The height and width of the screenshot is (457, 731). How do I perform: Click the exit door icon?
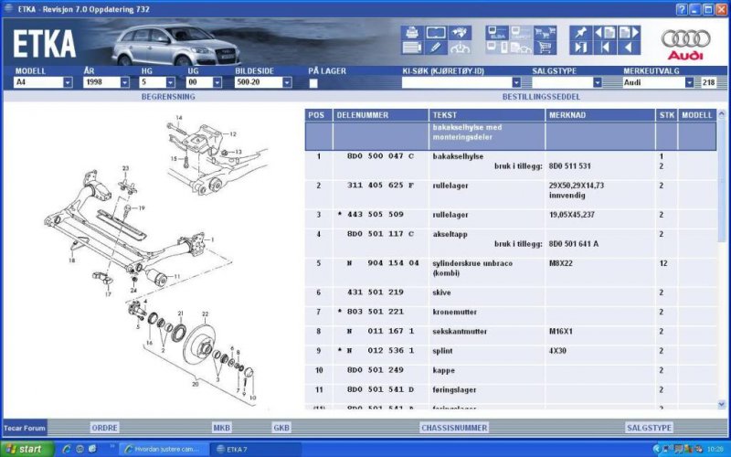tap(581, 48)
